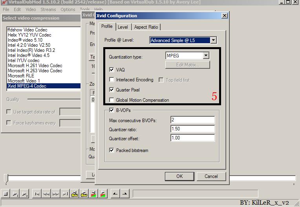Click the Play input video button

15,194
